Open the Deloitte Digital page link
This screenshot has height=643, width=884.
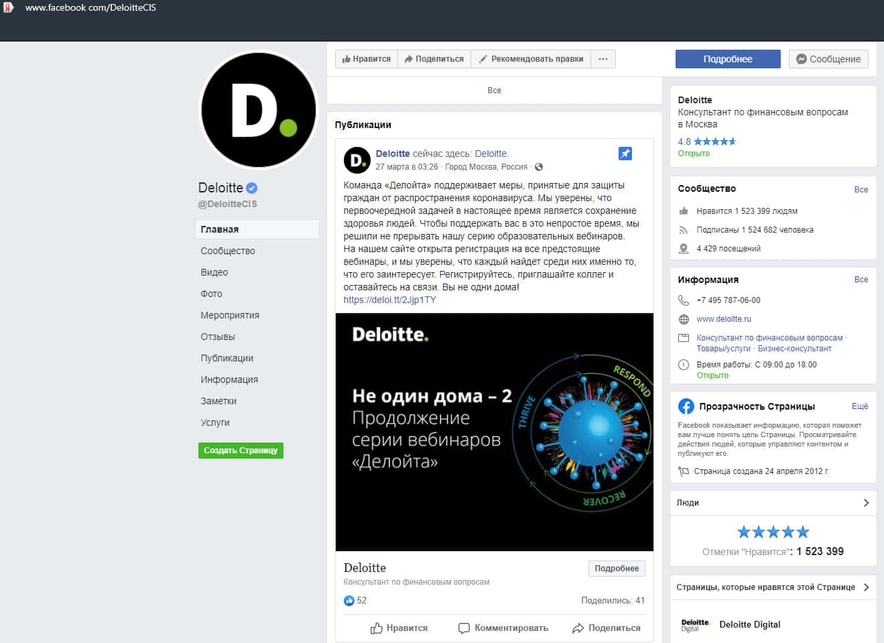pos(750,624)
